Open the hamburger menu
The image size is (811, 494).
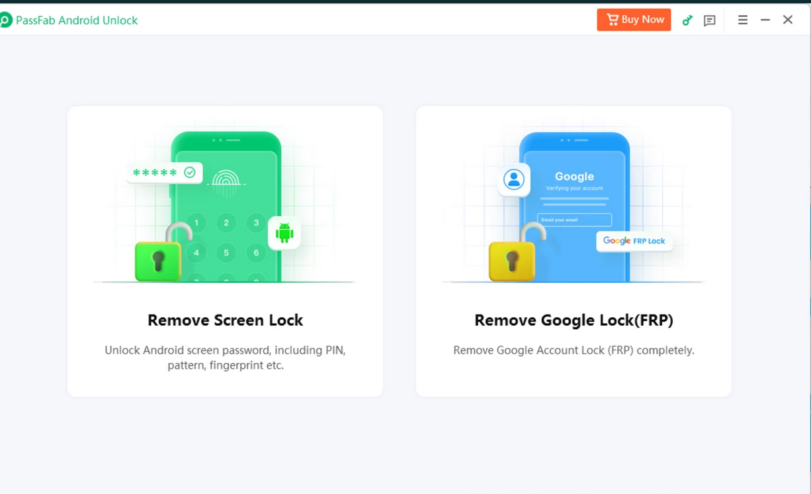click(x=743, y=20)
